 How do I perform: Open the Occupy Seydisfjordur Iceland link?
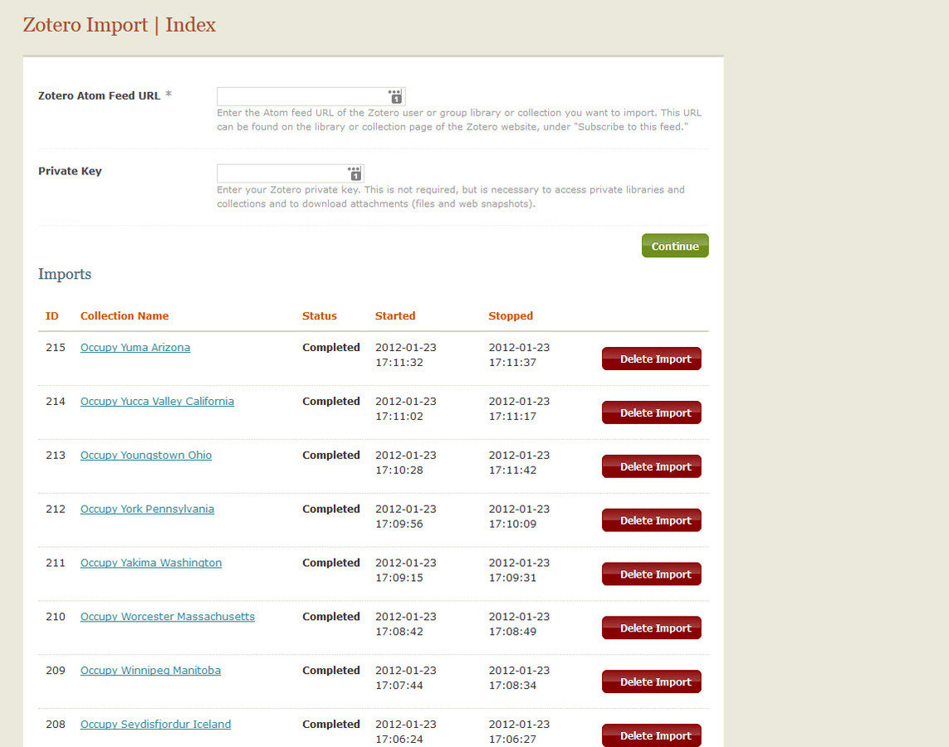coord(155,724)
